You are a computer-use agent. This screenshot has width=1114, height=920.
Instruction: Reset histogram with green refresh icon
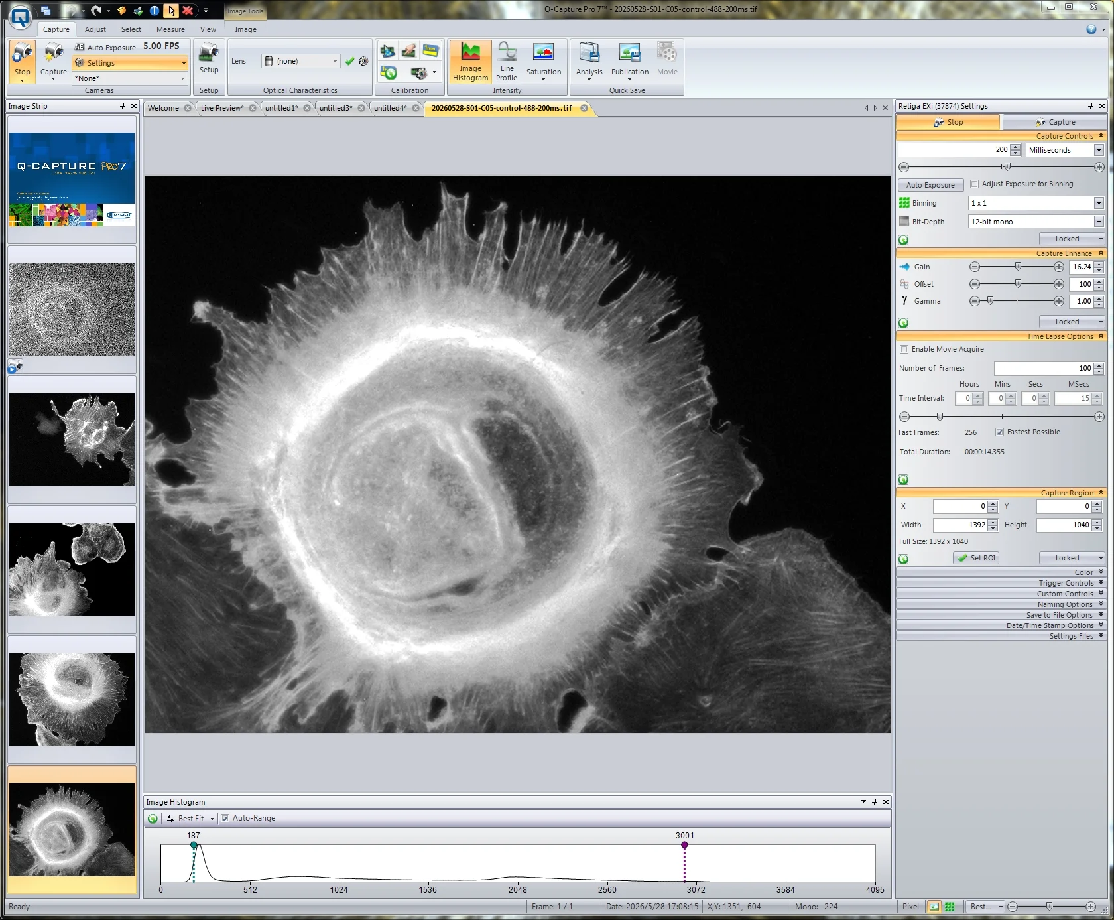pos(153,819)
